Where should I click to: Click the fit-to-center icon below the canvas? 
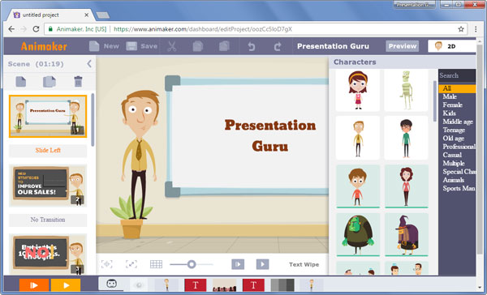[x=107, y=264]
